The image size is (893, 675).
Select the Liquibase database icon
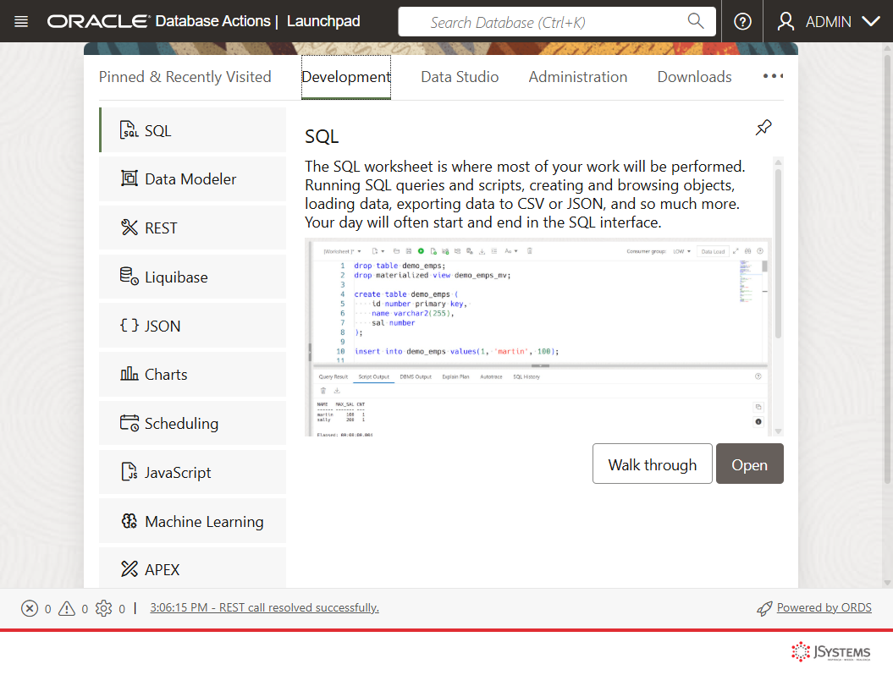pos(130,276)
